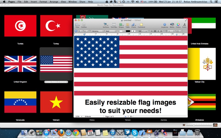Switch to Outline mode
Screen dimensions: 221x138
84,25
